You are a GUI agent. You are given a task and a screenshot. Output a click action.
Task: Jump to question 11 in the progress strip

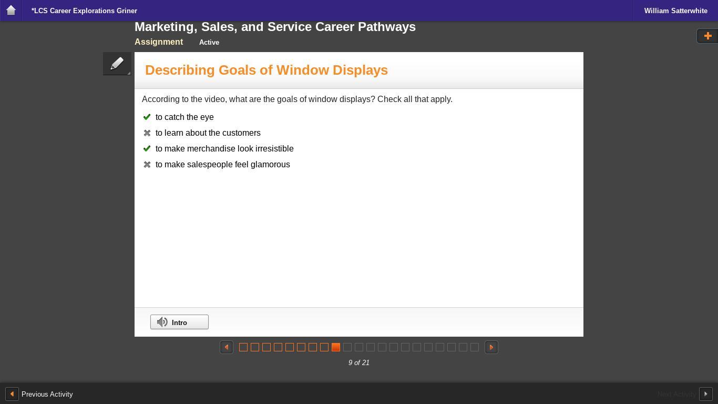(359, 347)
